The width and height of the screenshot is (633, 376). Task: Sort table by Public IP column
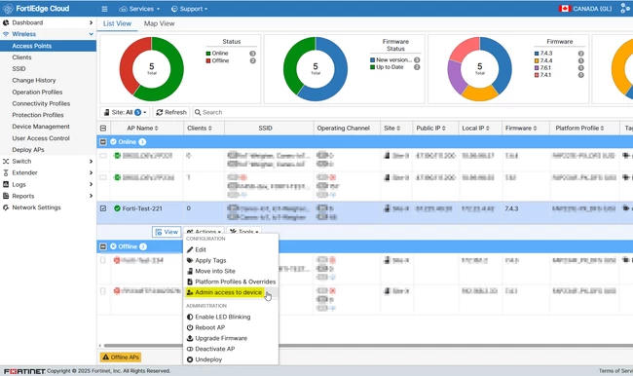coord(430,128)
